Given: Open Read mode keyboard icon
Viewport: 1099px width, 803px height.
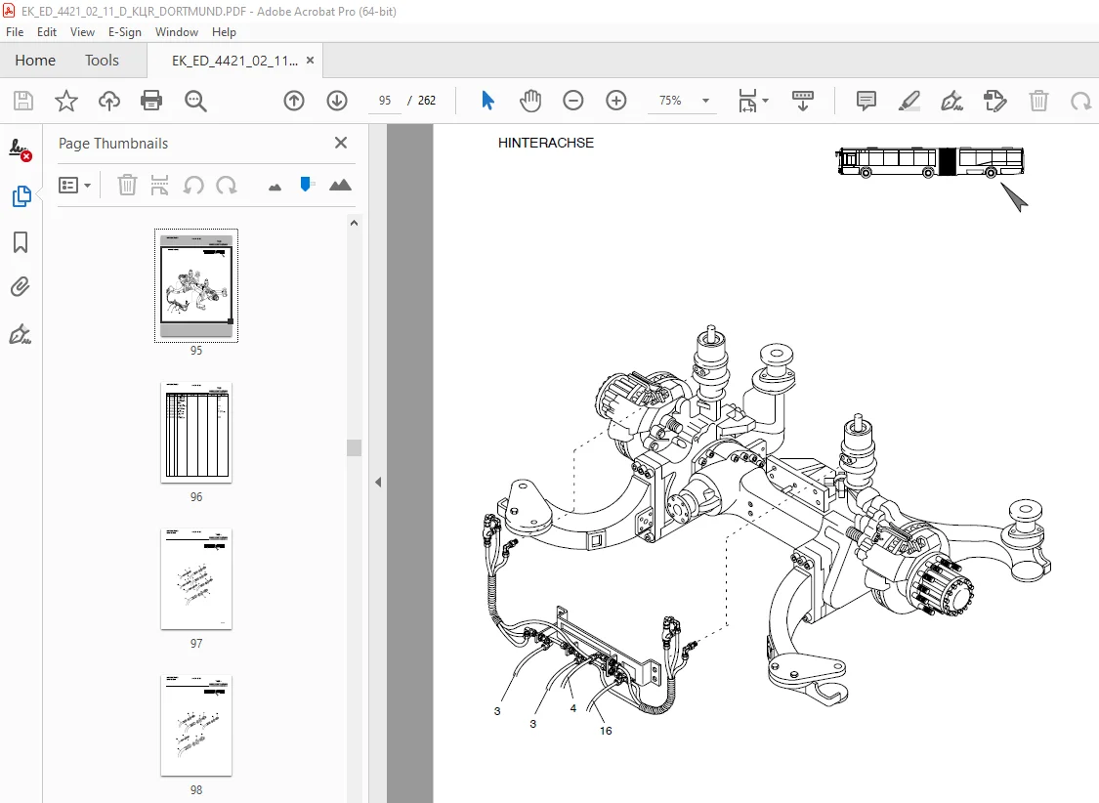Looking at the screenshot, I should 803,101.
